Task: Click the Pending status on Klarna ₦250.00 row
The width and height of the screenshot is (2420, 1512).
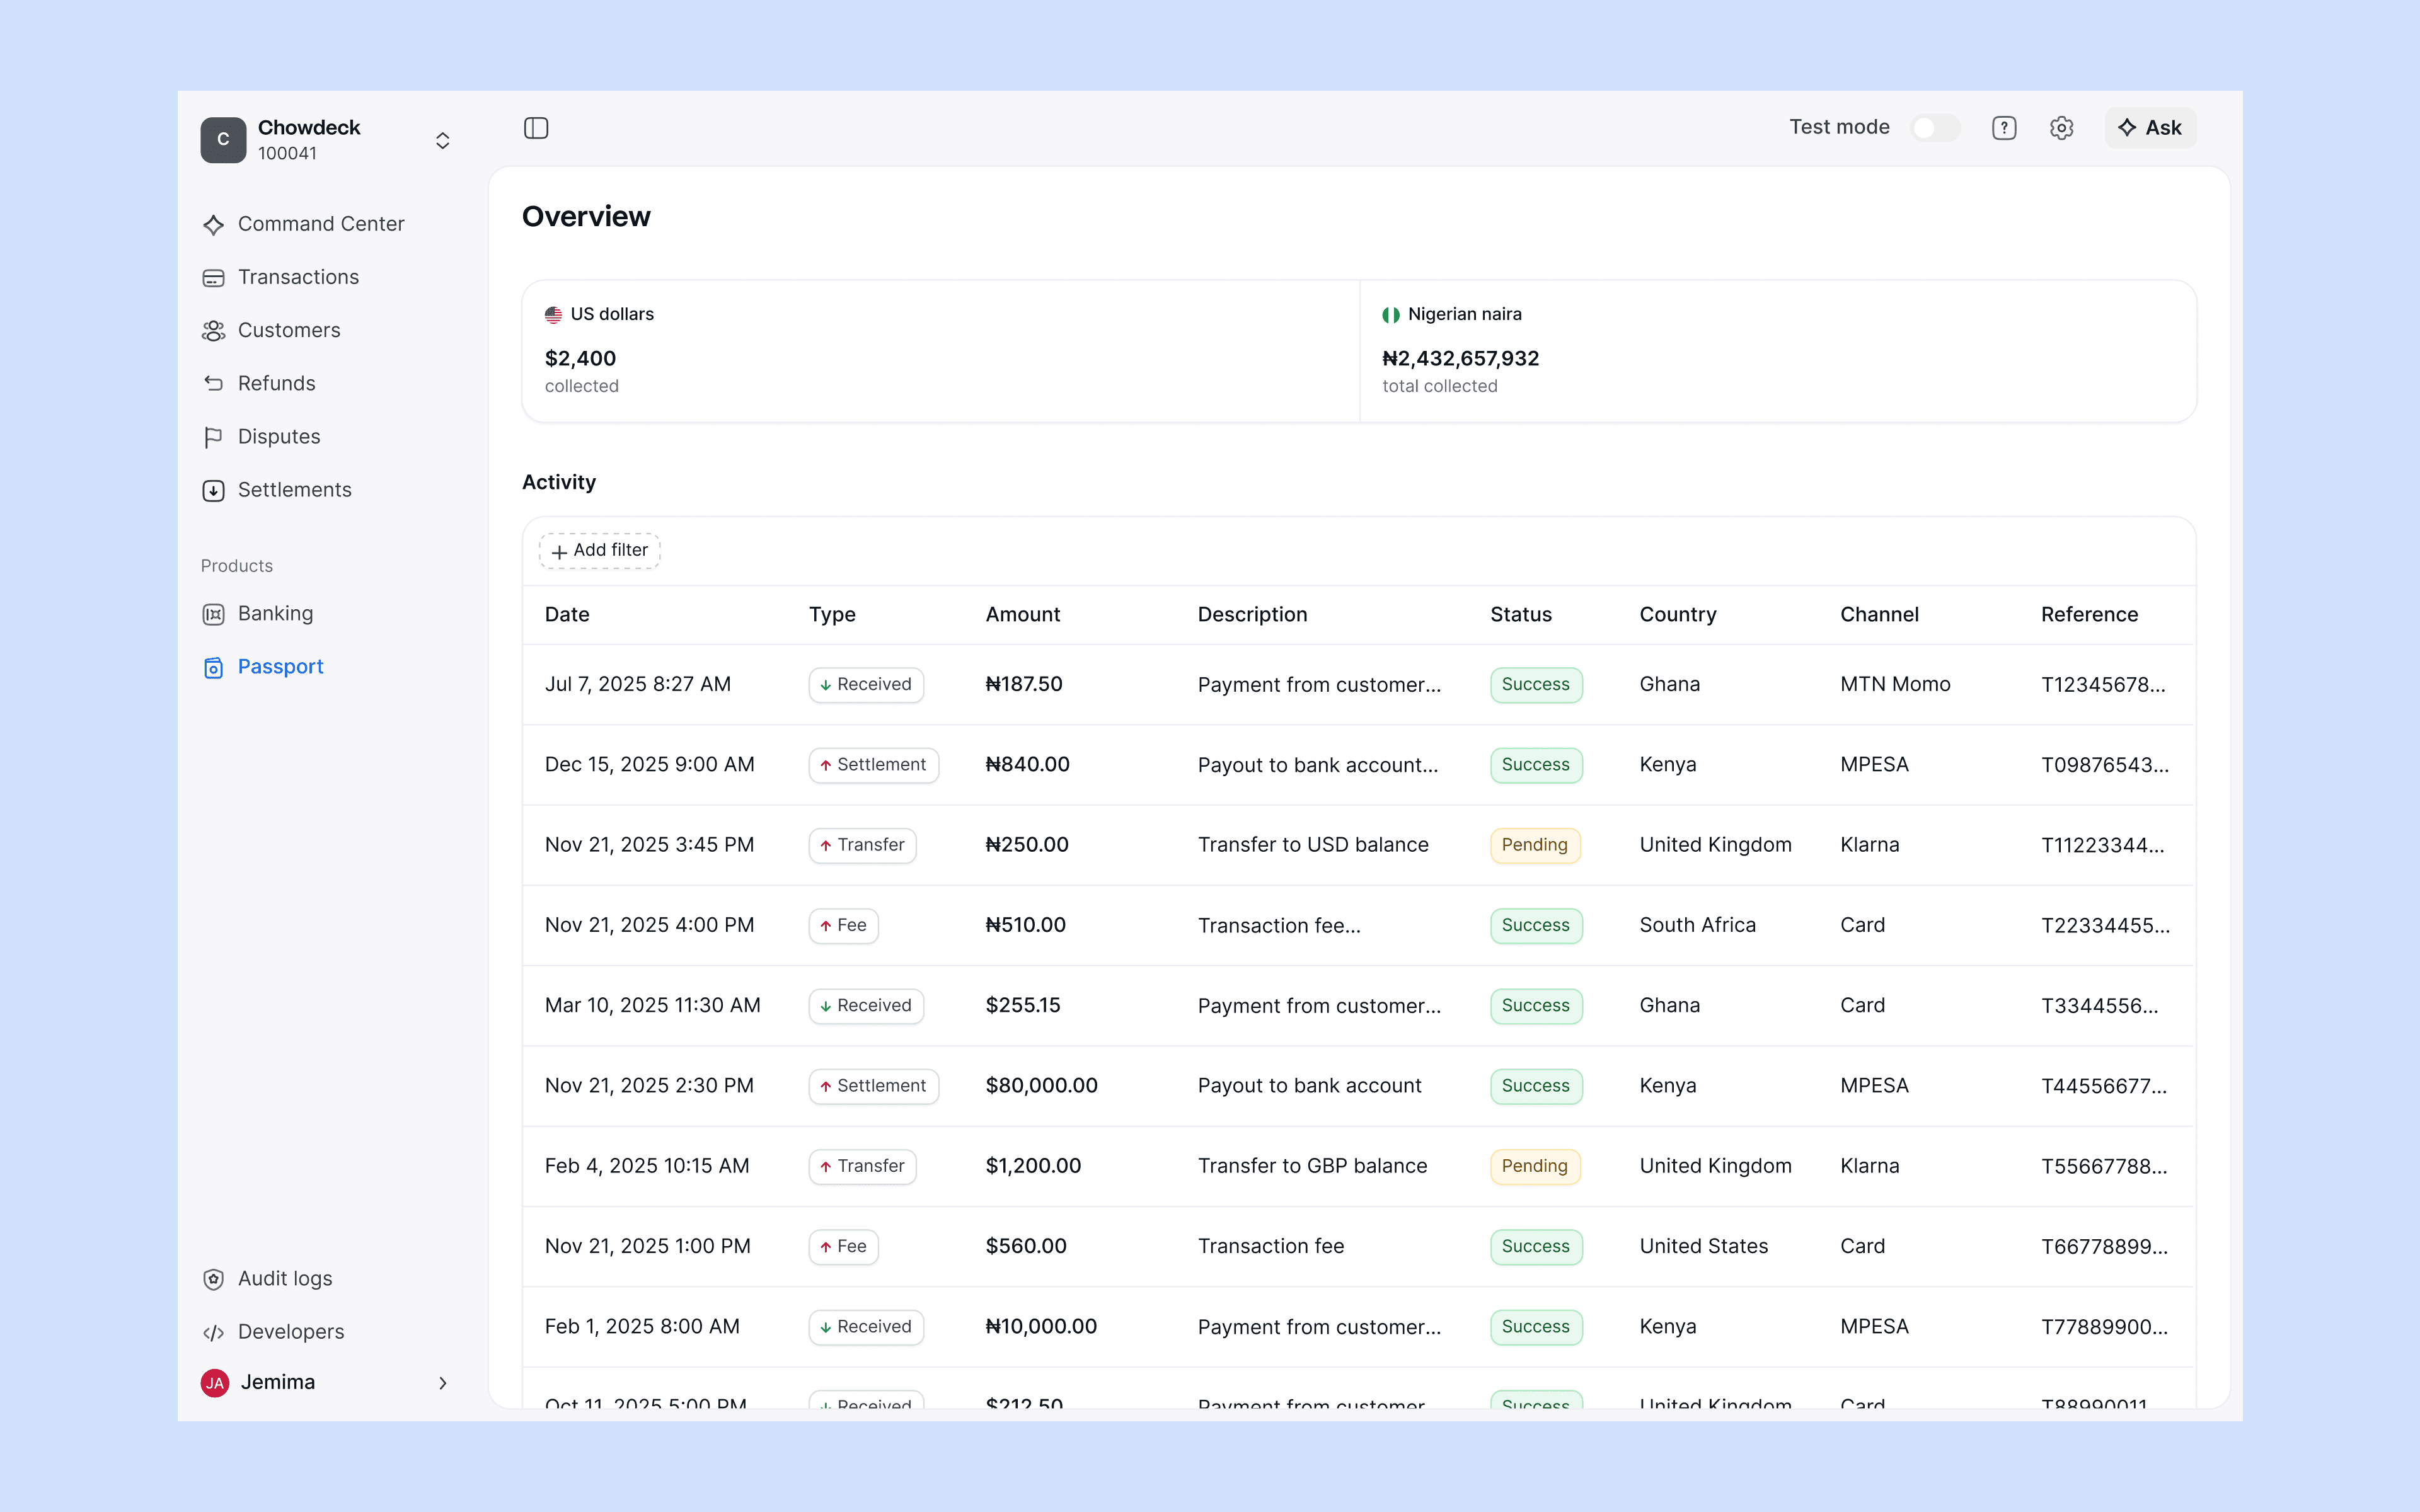Action: (1534, 845)
